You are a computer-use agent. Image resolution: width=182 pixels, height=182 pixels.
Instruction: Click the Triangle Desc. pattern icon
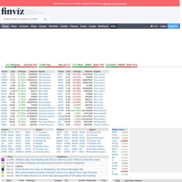coord(34,152)
